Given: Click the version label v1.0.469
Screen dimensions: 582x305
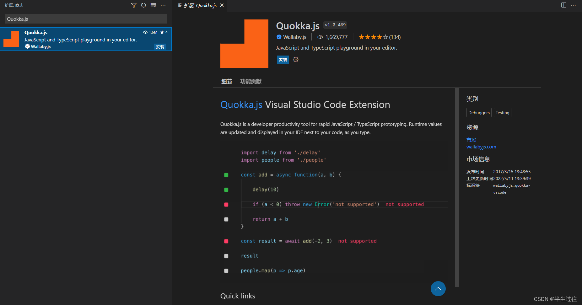Looking at the screenshot, I should (x=335, y=25).
